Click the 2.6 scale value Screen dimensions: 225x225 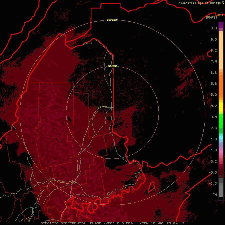214,128
